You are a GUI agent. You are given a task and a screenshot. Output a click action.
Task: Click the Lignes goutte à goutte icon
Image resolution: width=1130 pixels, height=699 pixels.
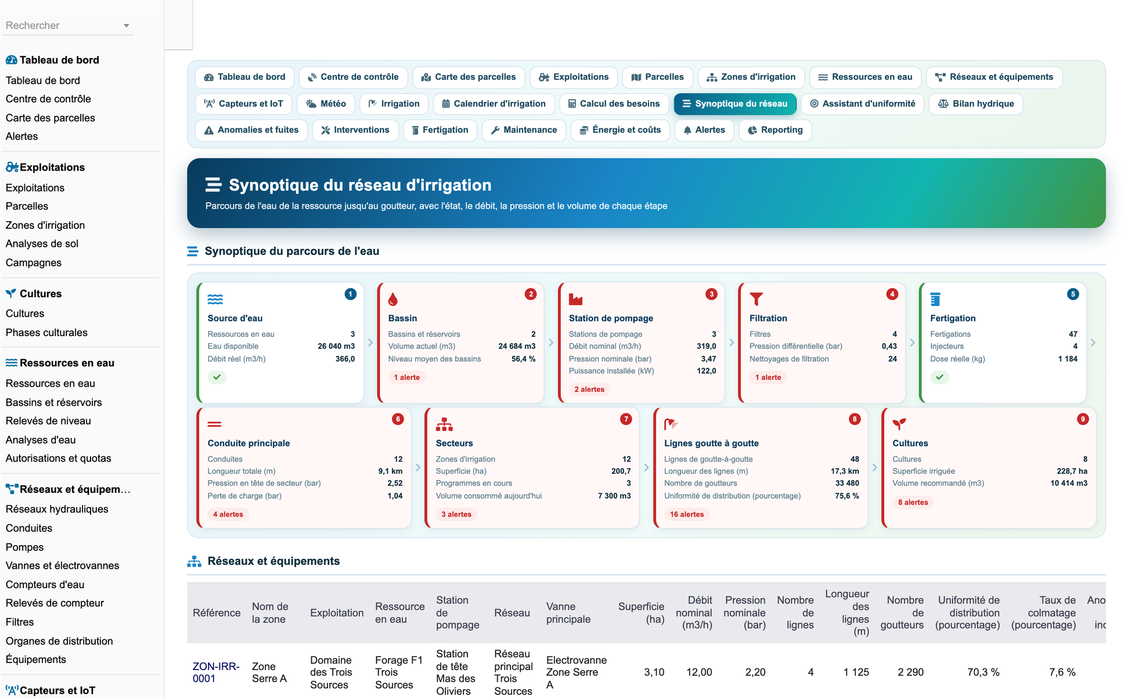[671, 424]
